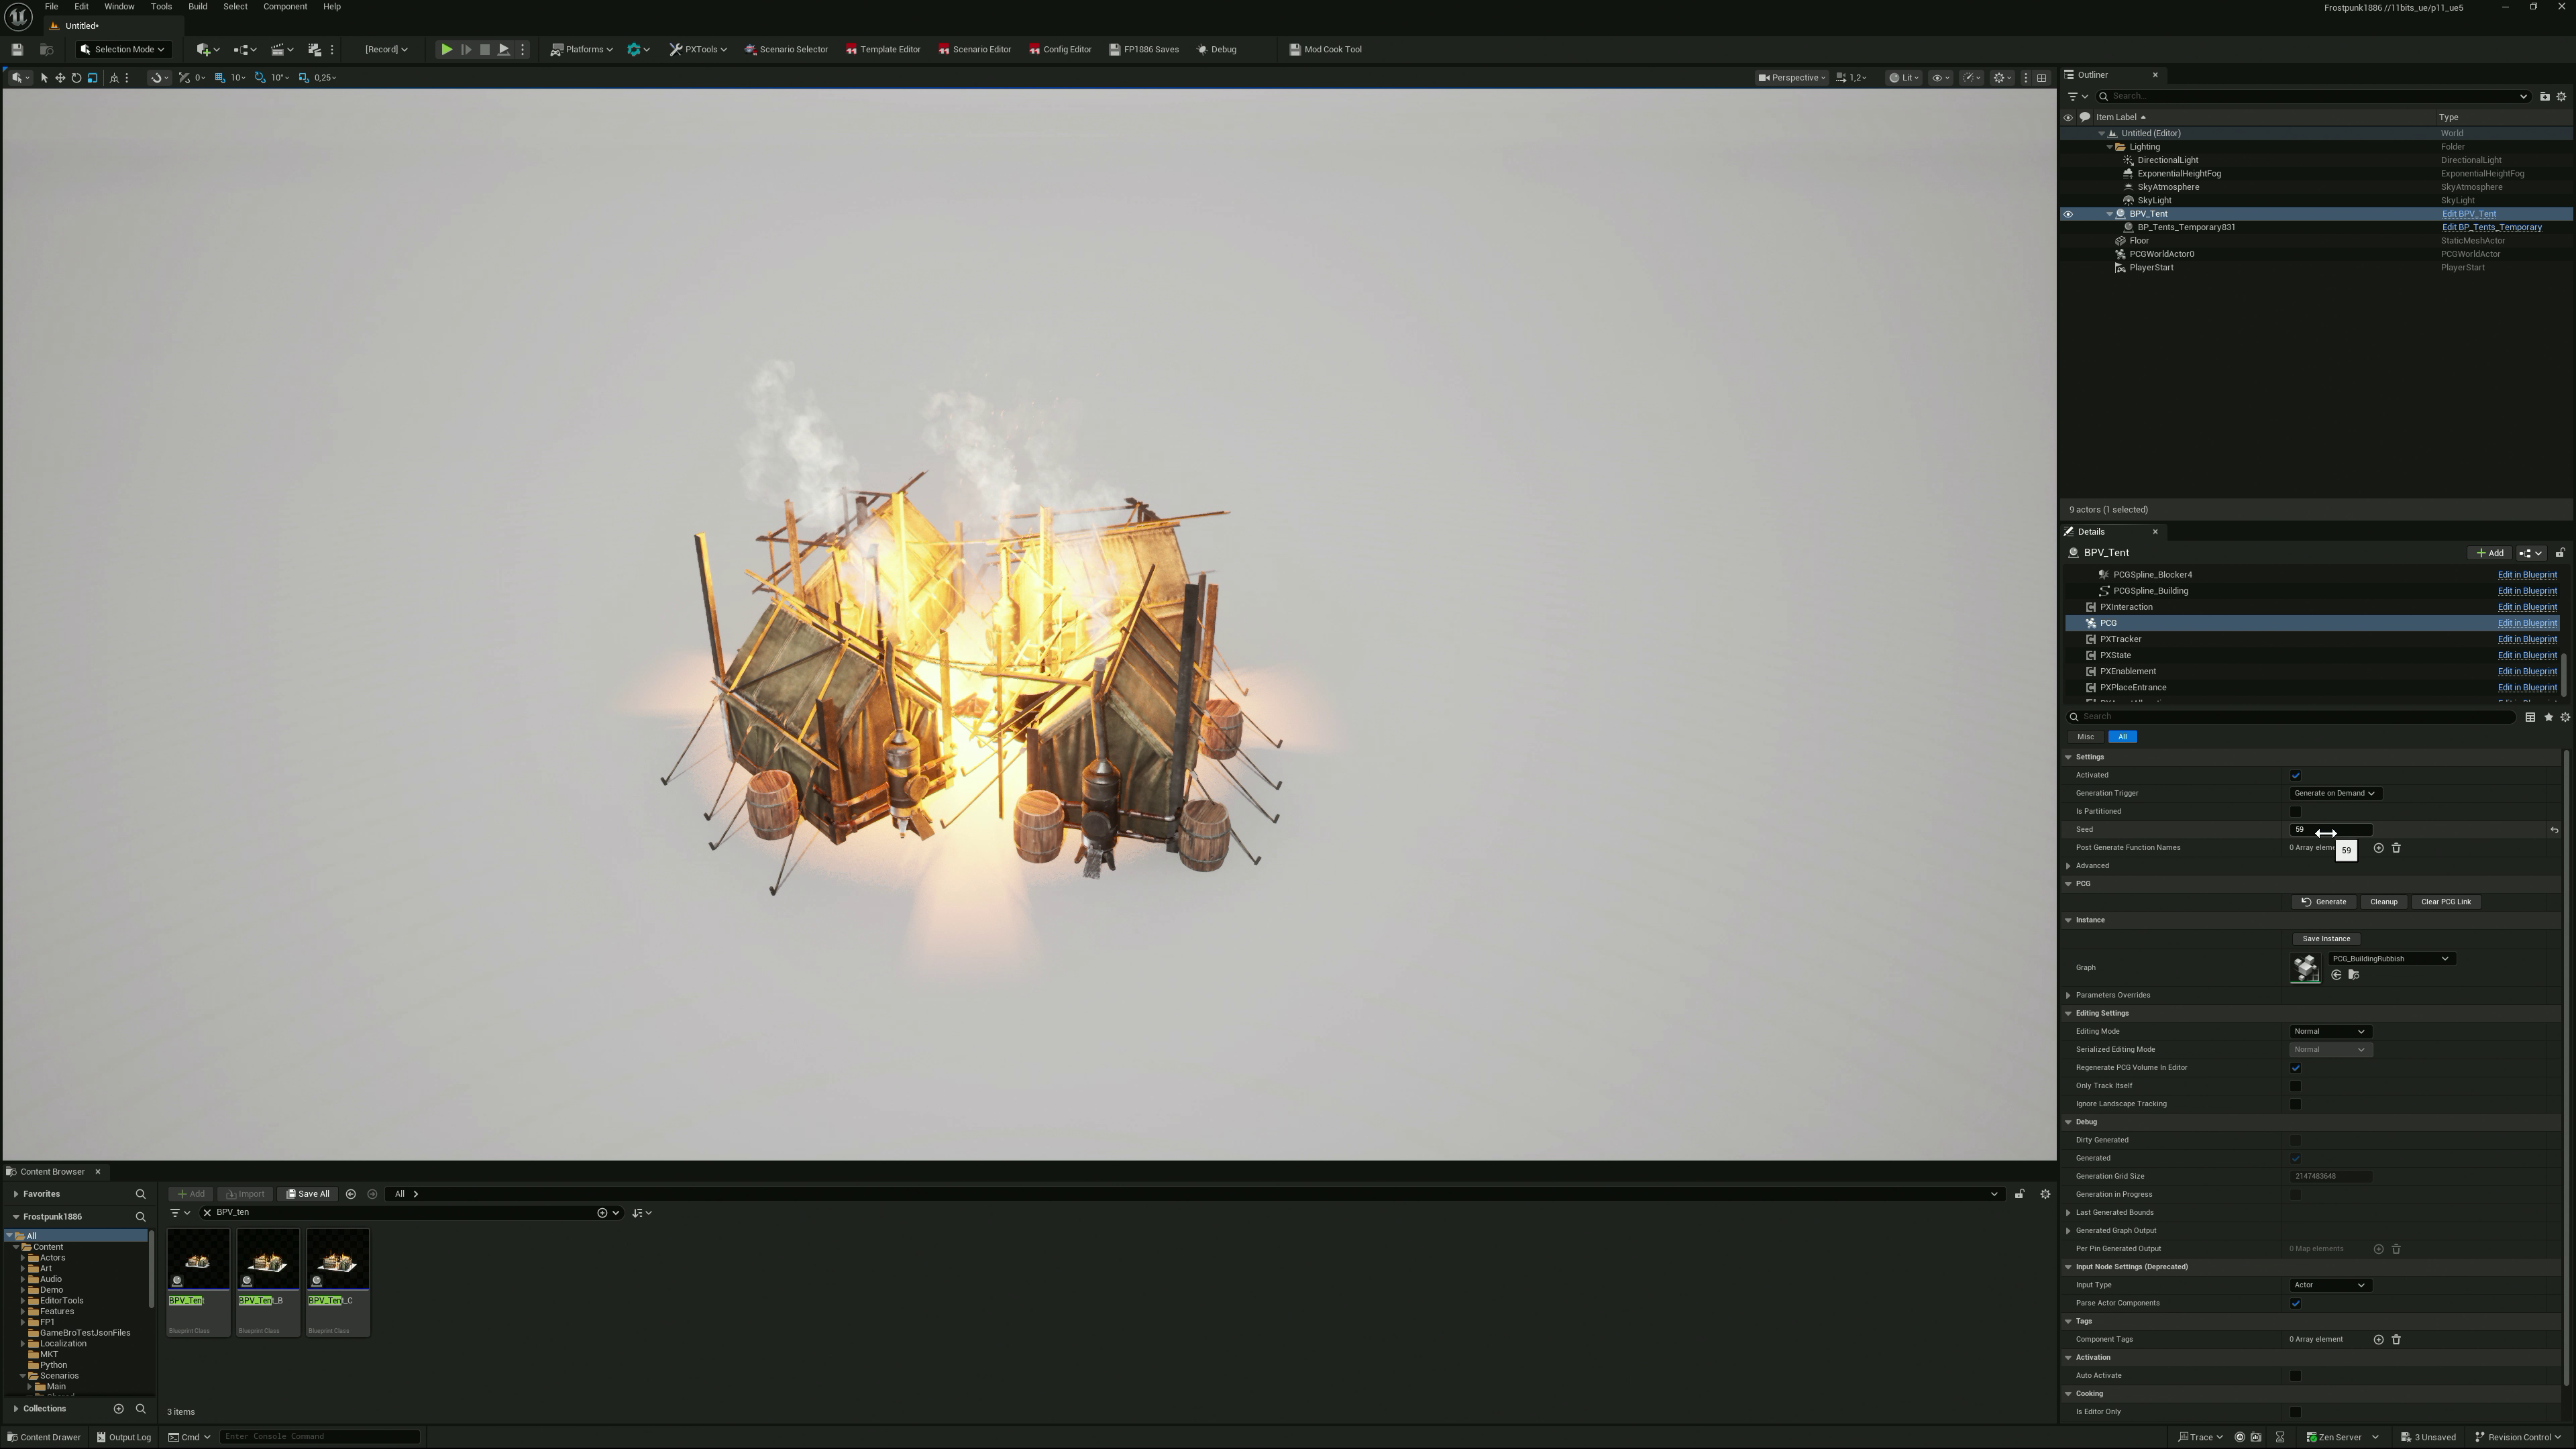The width and height of the screenshot is (2576, 1449).
Task: Toggle the Activated checkbox
Action: pos(2295,776)
